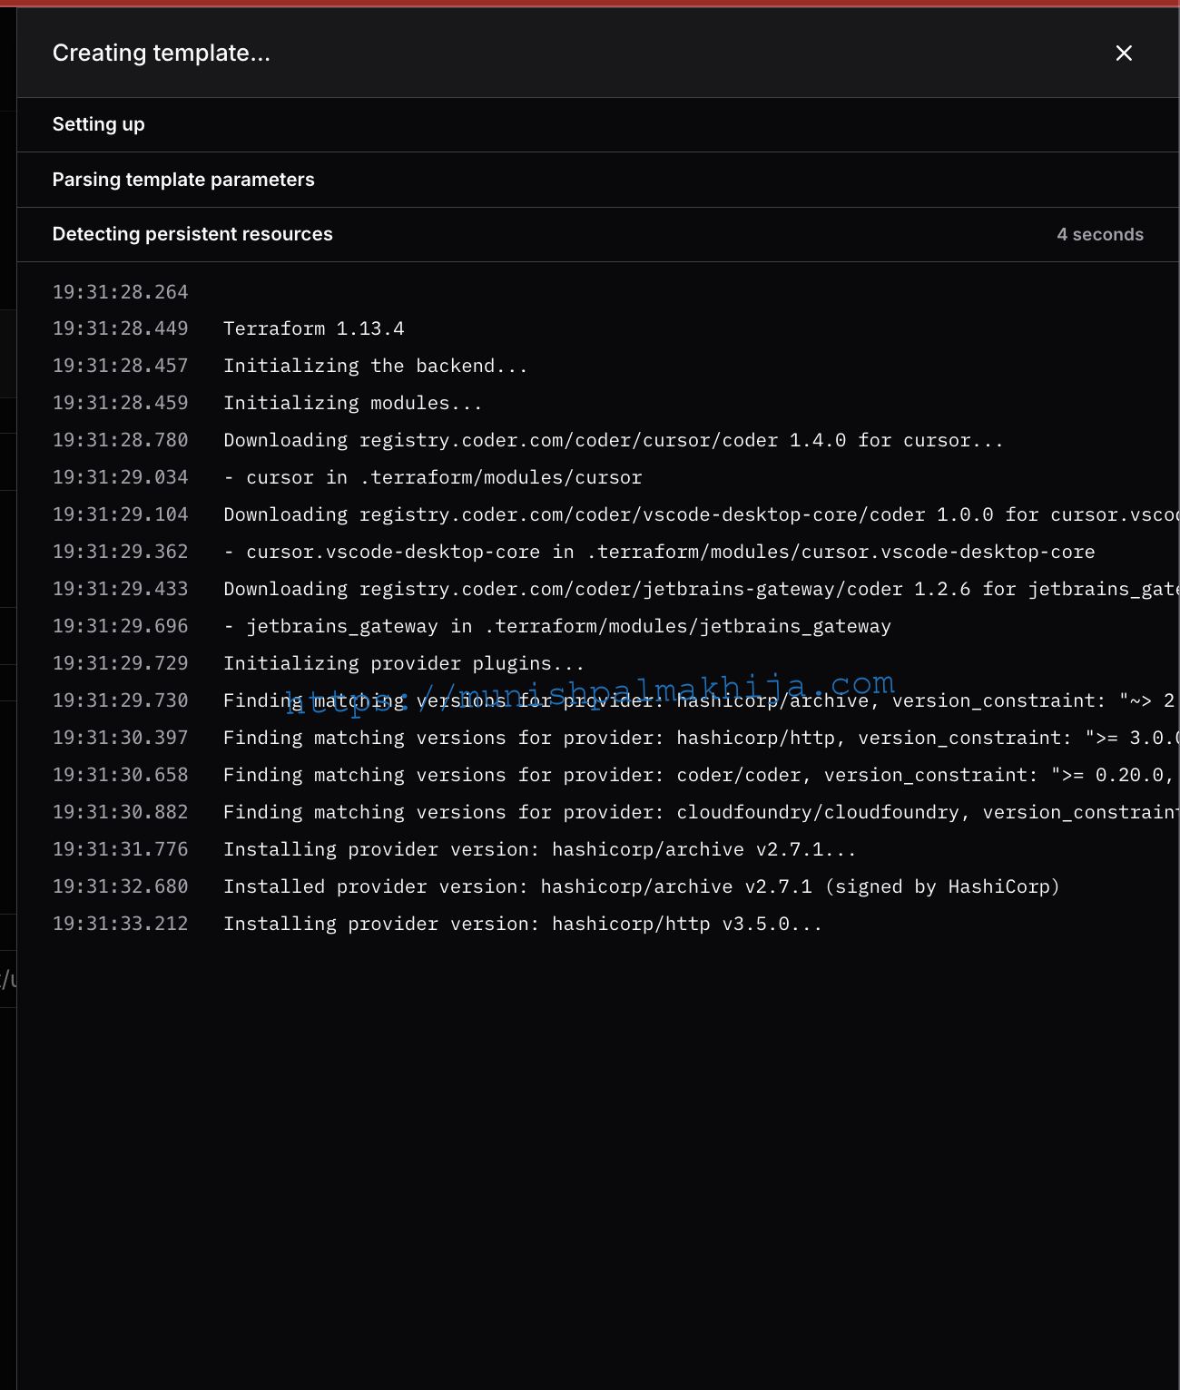This screenshot has width=1180, height=1390.
Task: Click the Initializing provider plugins line
Action: (405, 663)
